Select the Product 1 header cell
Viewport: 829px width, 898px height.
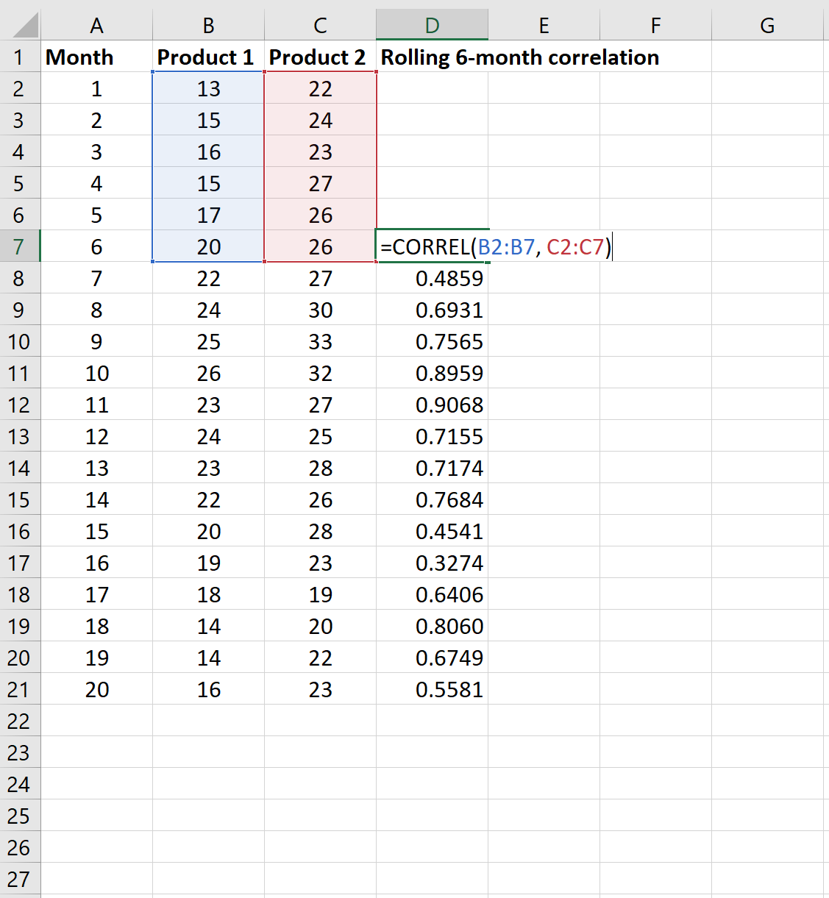click(x=208, y=57)
